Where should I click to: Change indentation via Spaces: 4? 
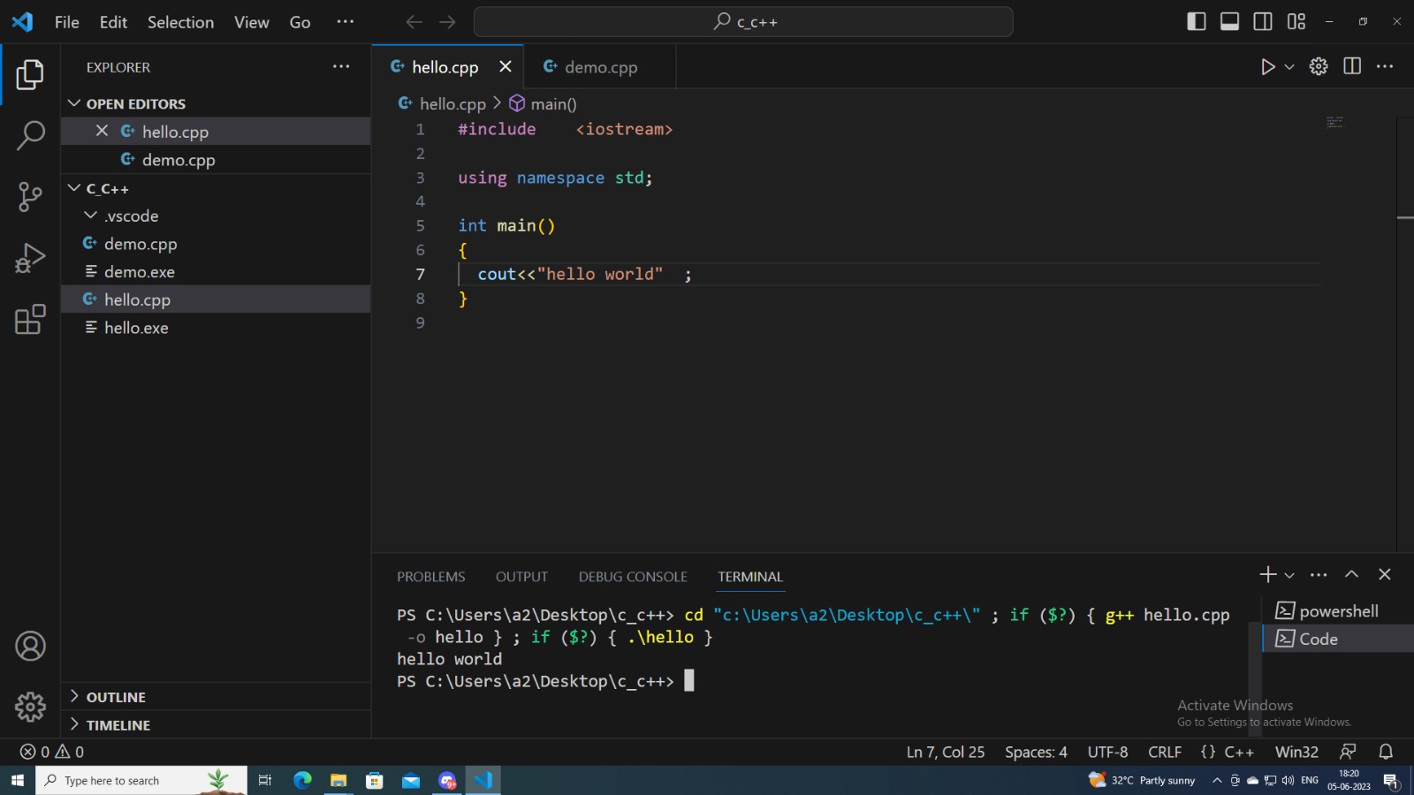(1036, 752)
